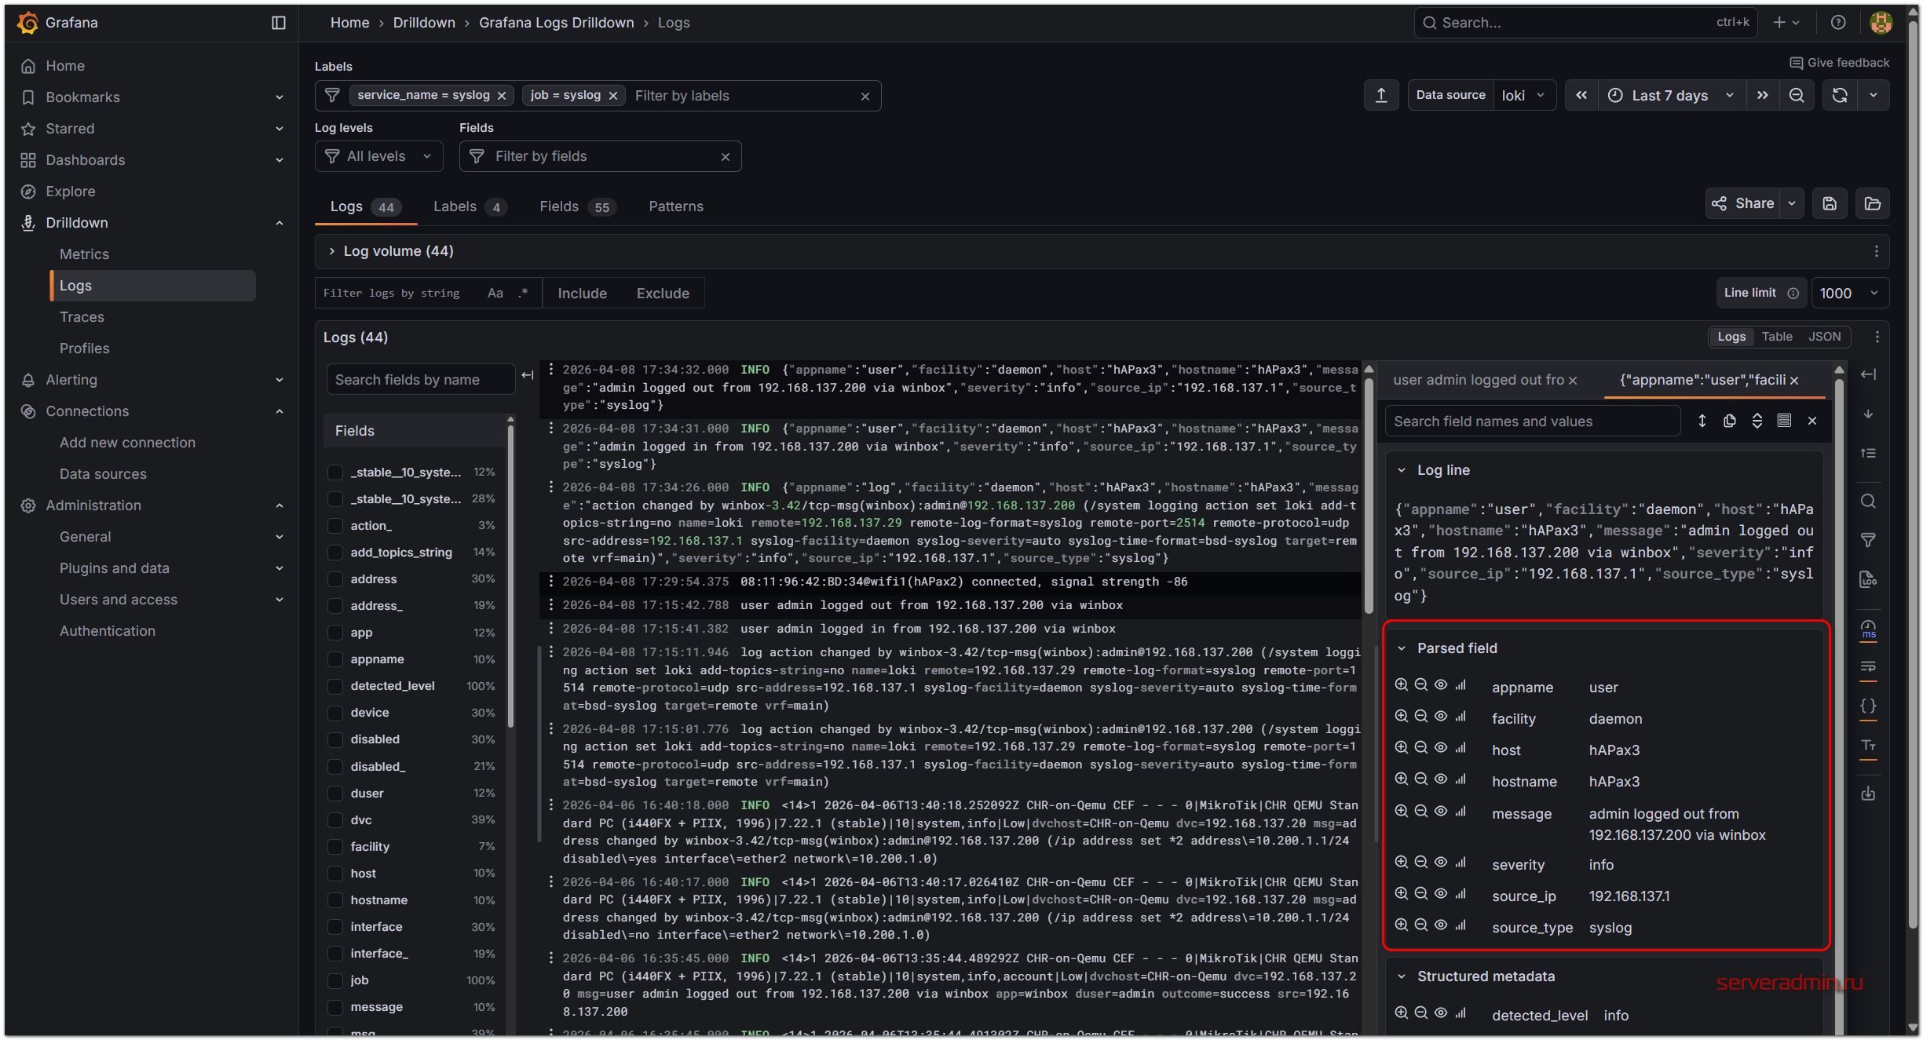The width and height of the screenshot is (1923, 1040).
Task: Click the dock sidebar icon beside Grafana
Action: click(x=278, y=23)
